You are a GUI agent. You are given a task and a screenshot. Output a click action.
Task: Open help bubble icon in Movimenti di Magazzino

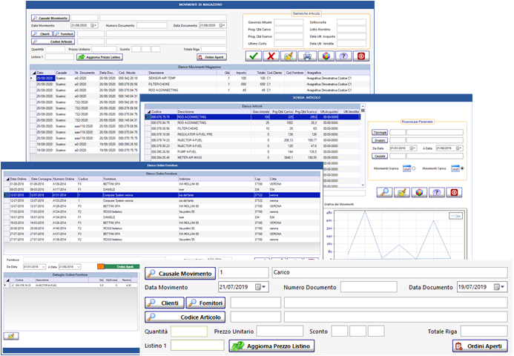(x=343, y=56)
